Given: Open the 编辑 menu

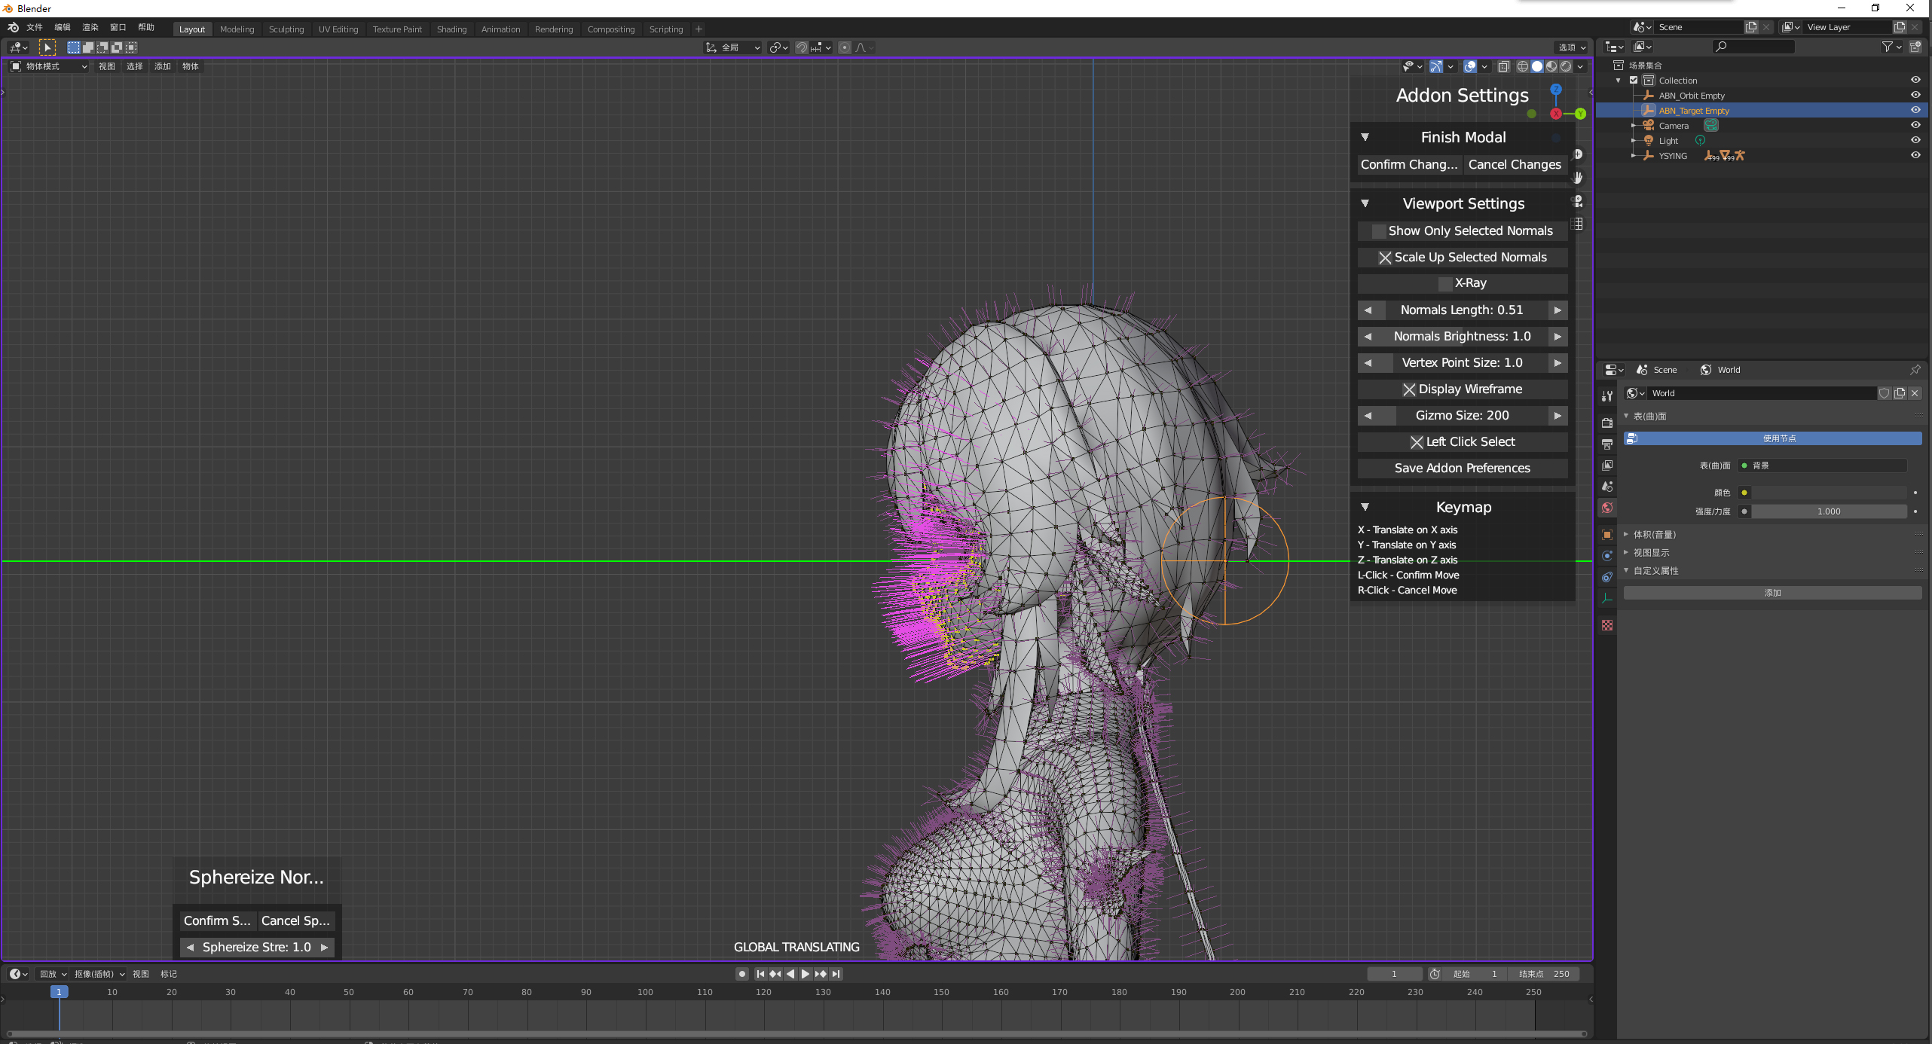Looking at the screenshot, I should (x=62, y=27).
